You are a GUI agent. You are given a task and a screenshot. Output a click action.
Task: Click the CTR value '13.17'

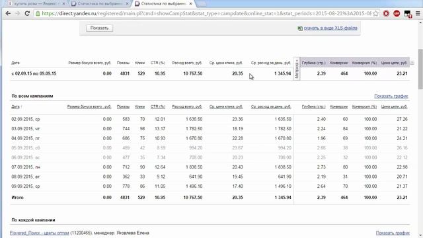(160, 129)
